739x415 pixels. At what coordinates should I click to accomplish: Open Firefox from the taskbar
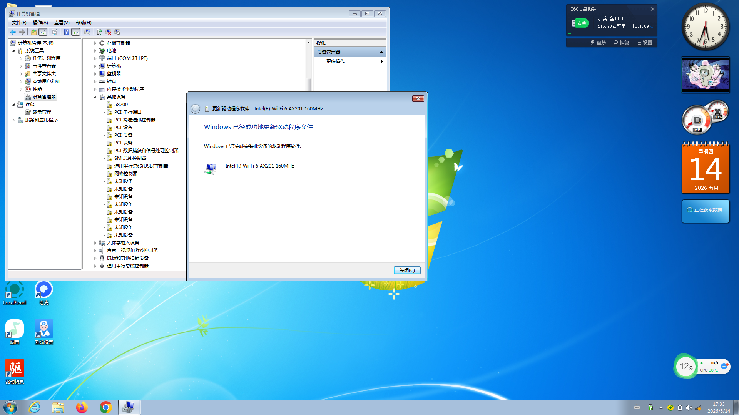pyautogui.click(x=82, y=407)
